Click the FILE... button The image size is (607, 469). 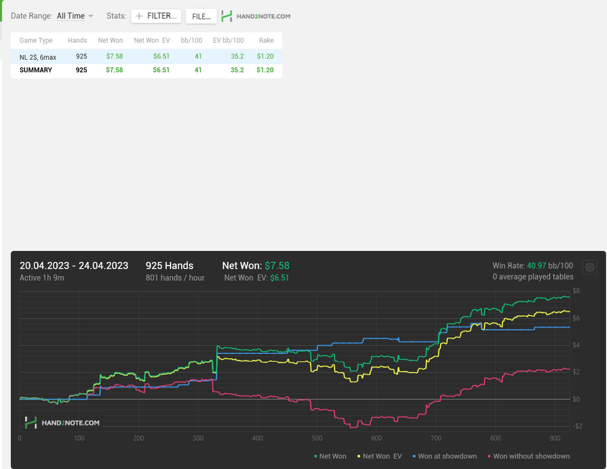[x=201, y=16]
